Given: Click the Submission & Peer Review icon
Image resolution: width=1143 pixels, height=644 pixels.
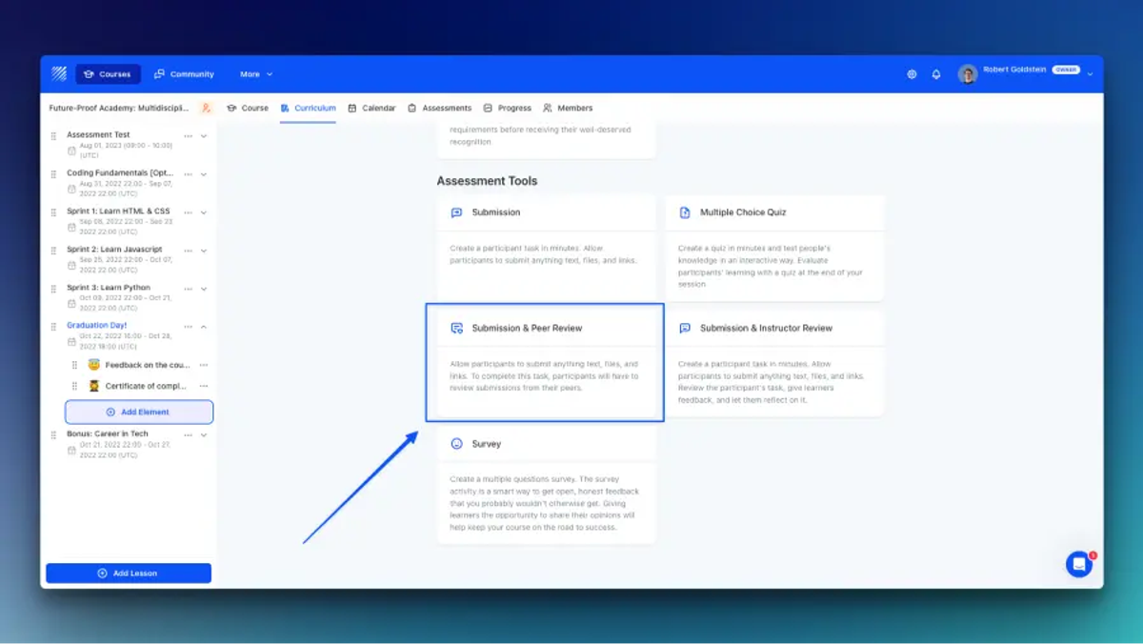Looking at the screenshot, I should tap(456, 328).
